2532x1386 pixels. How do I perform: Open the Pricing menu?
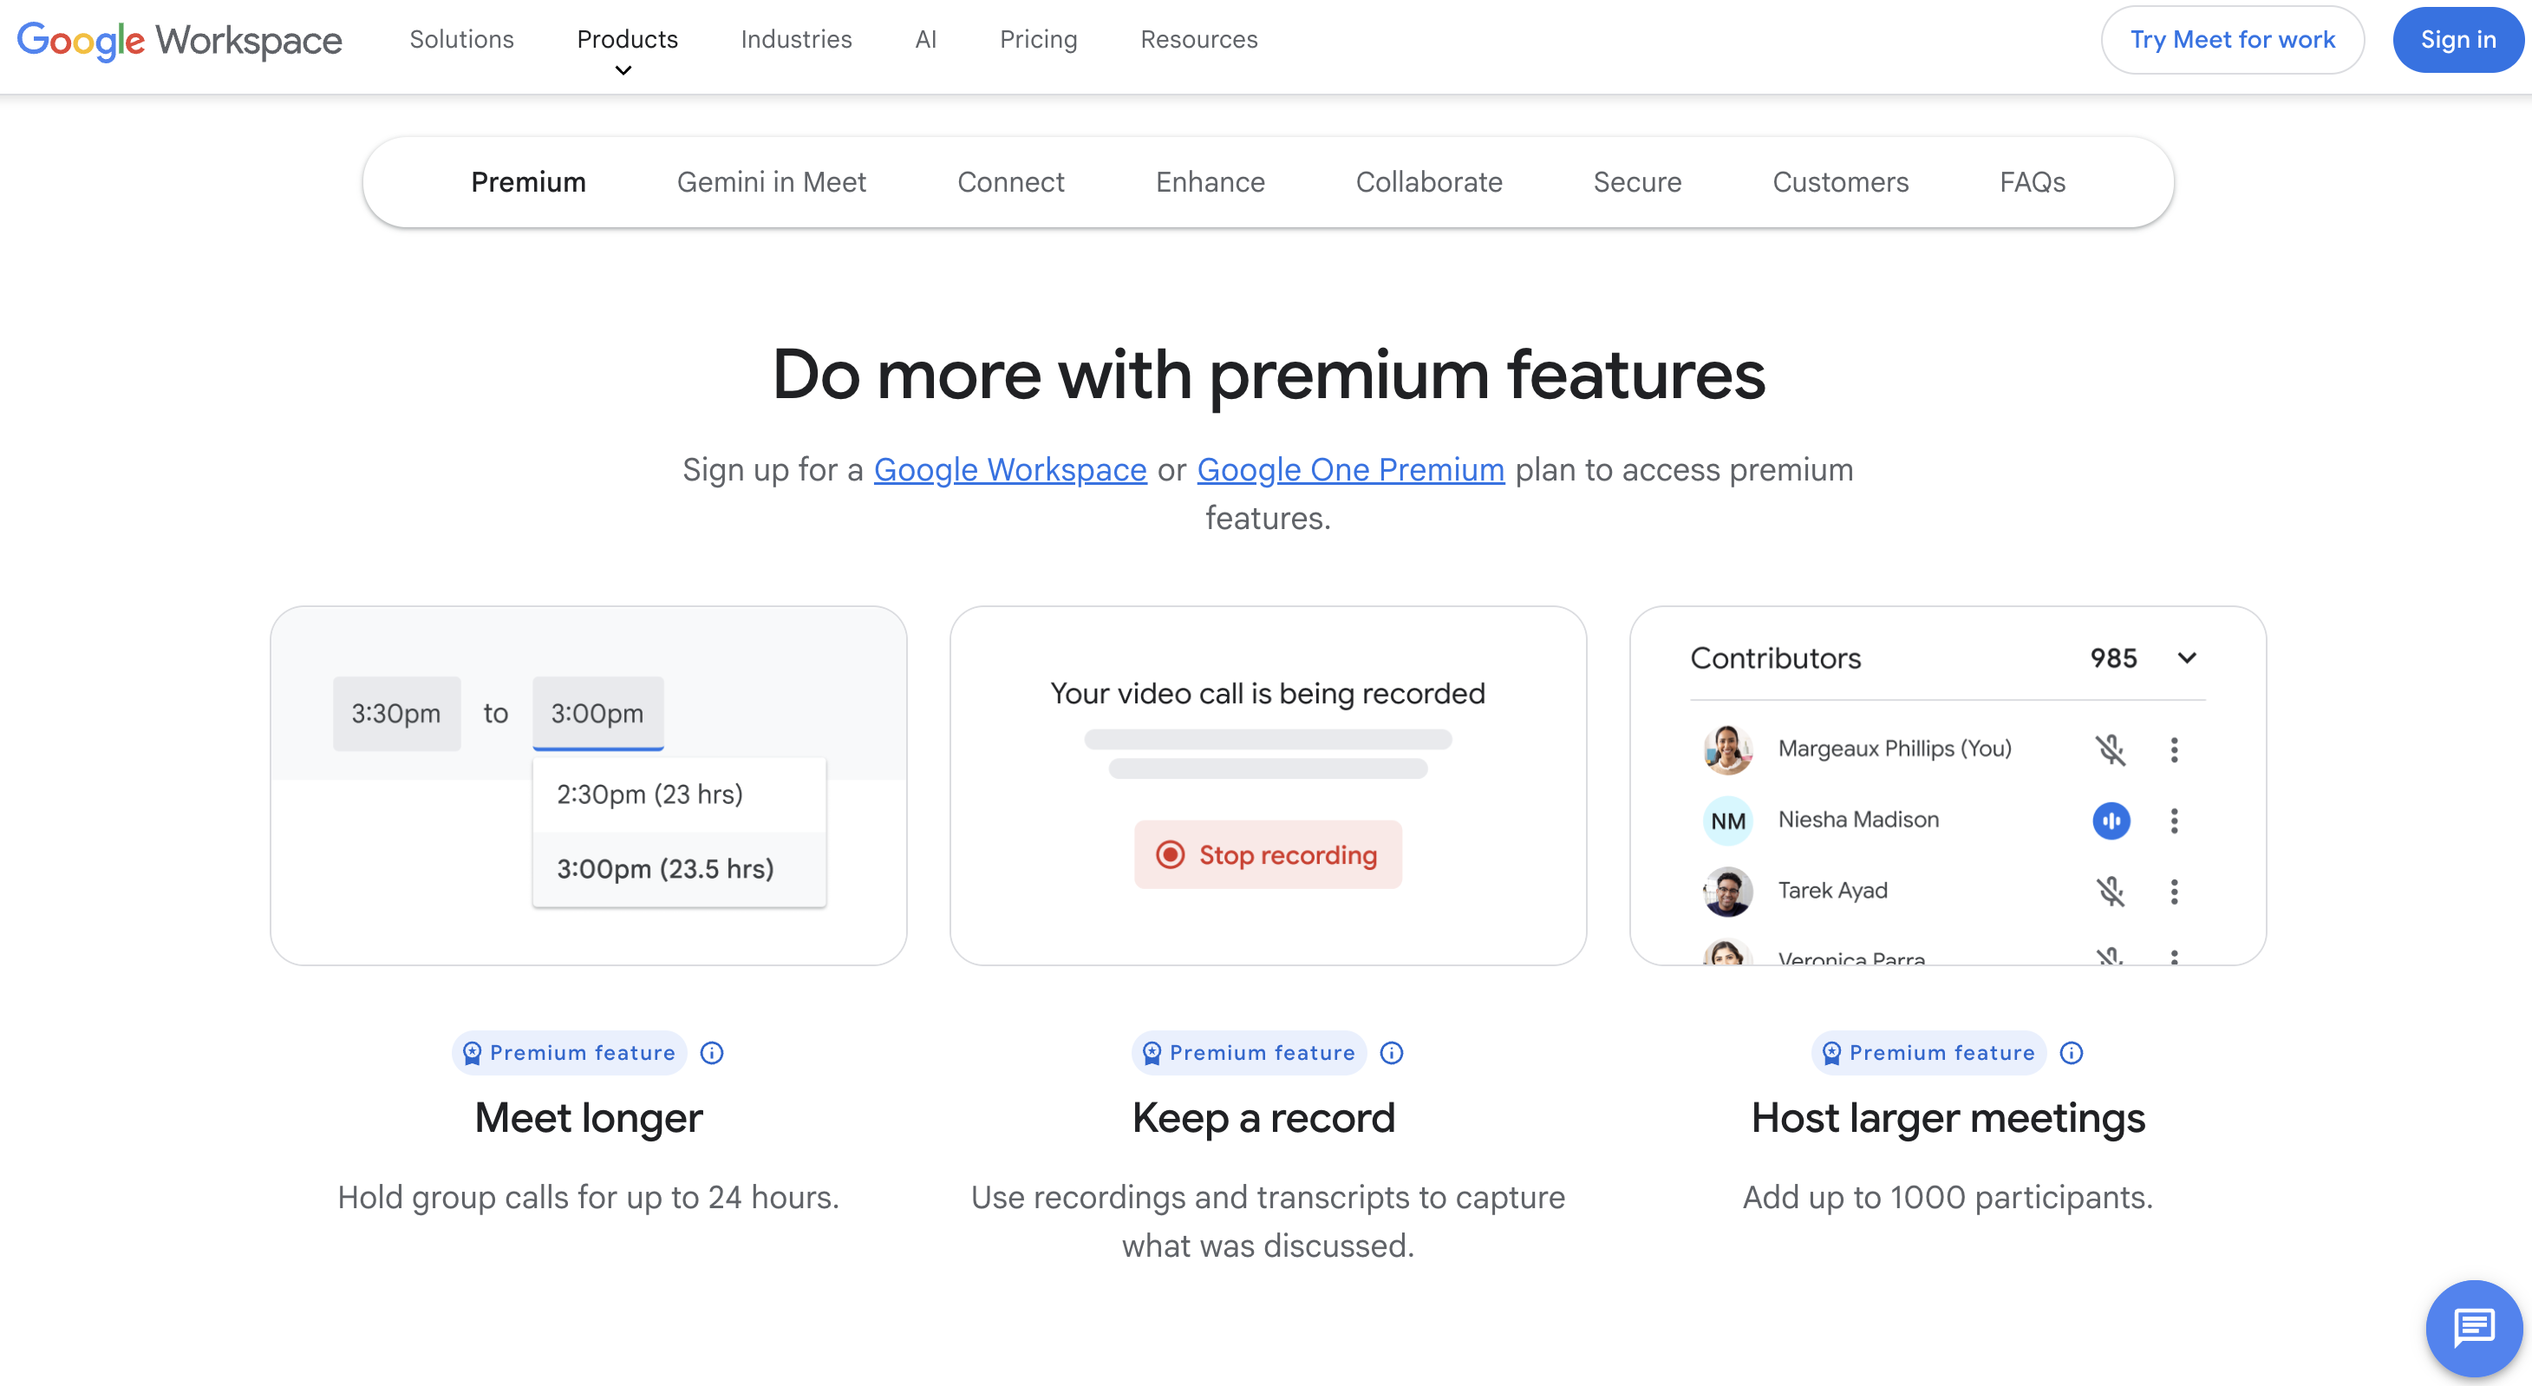point(1038,39)
